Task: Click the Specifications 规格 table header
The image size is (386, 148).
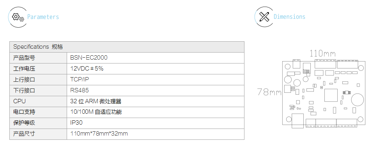Action: point(127,47)
